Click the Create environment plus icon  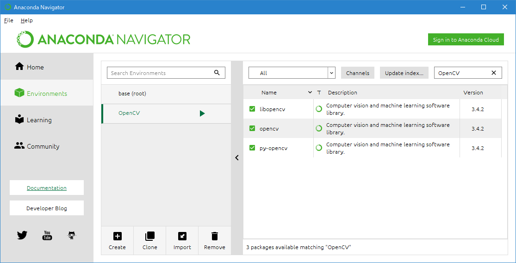pos(117,236)
